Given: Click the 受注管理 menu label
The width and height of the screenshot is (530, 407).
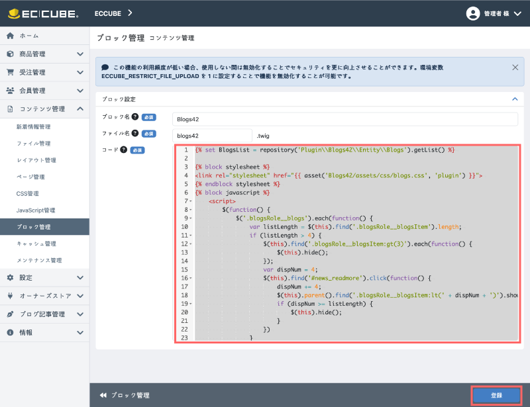Looking at the screenshot, I should (32, 72).
